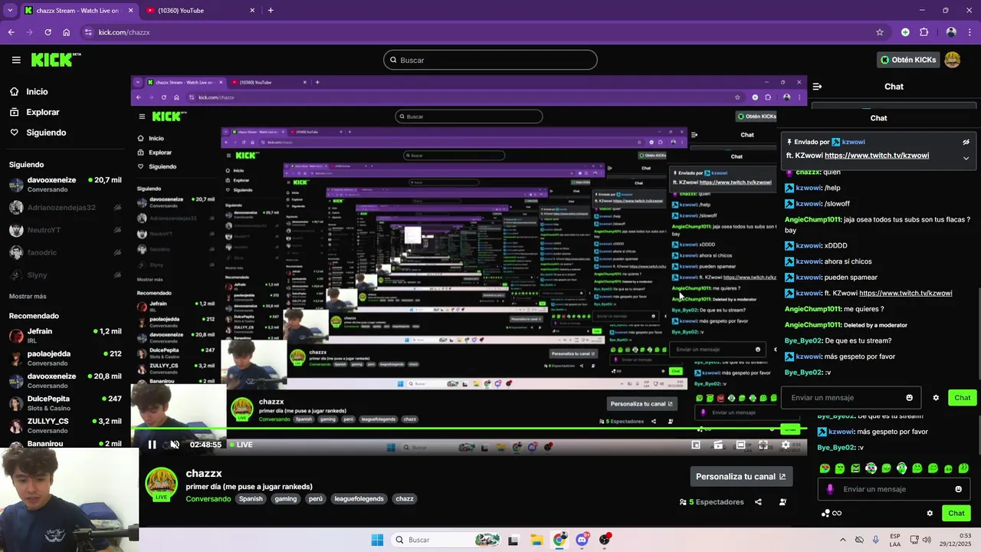Image resolution: width=981 pixels, height=552 pixels.
Task: Open the video player settings gear
Action: pyautogui.click(x=786, y=445)
